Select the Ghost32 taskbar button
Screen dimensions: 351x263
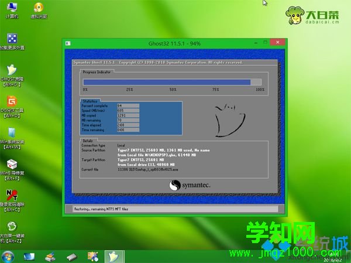coord(114,257)
